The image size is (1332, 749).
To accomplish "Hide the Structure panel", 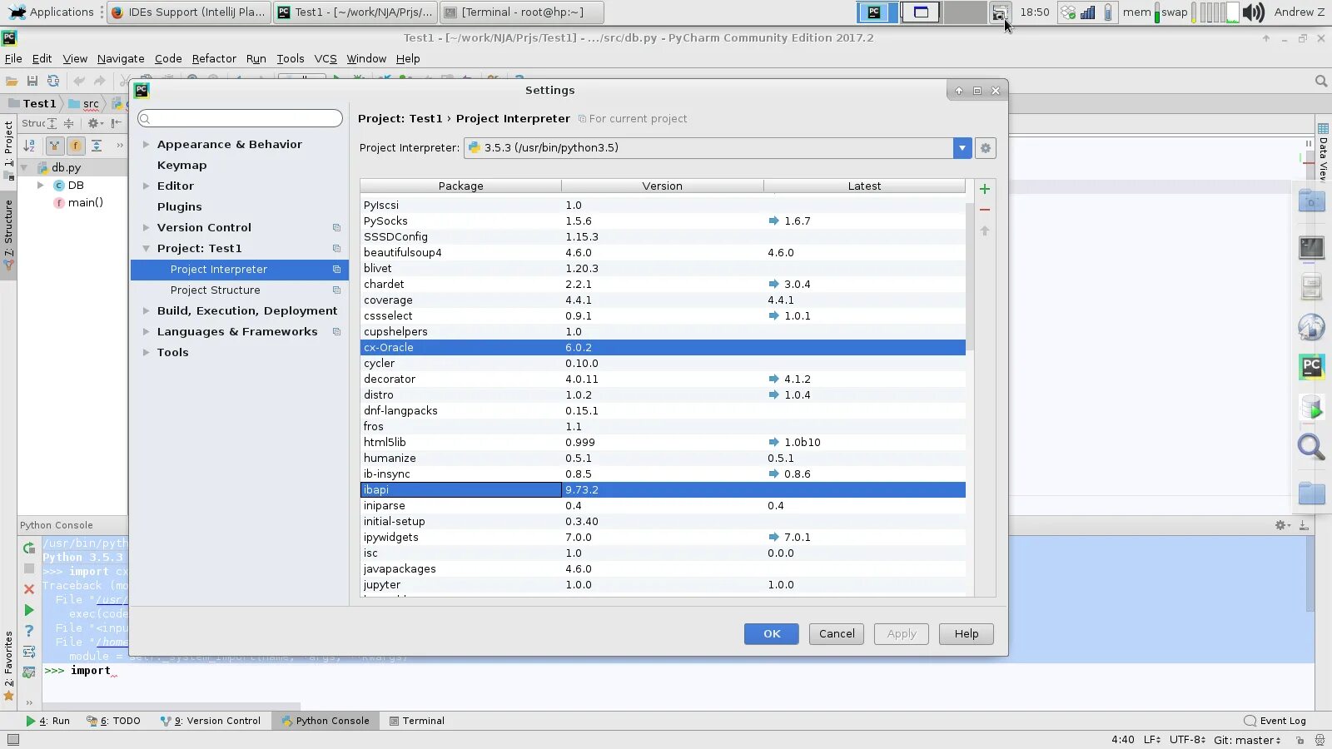I will coord(117,123).
